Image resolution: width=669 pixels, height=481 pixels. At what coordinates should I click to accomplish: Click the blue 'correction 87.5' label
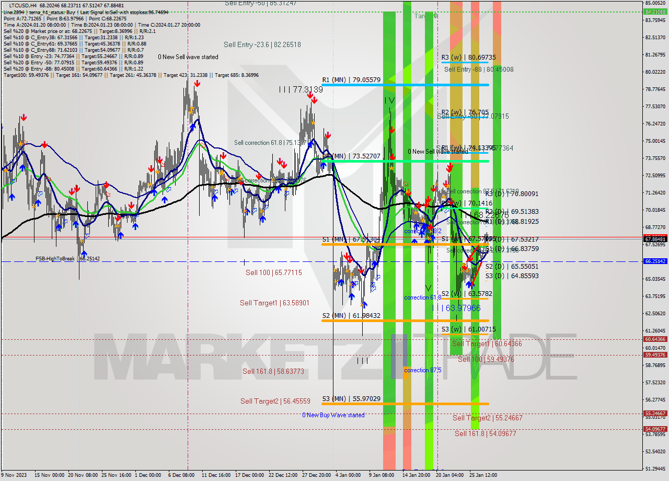pos(422,370)
